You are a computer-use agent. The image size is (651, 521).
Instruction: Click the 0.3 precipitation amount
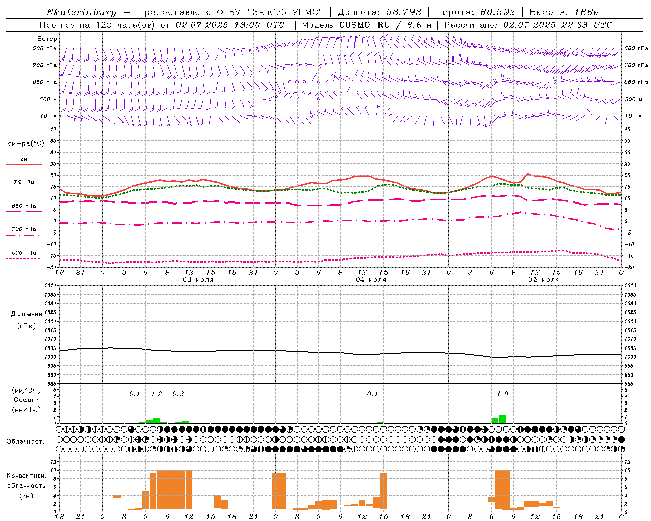point(178,394)
